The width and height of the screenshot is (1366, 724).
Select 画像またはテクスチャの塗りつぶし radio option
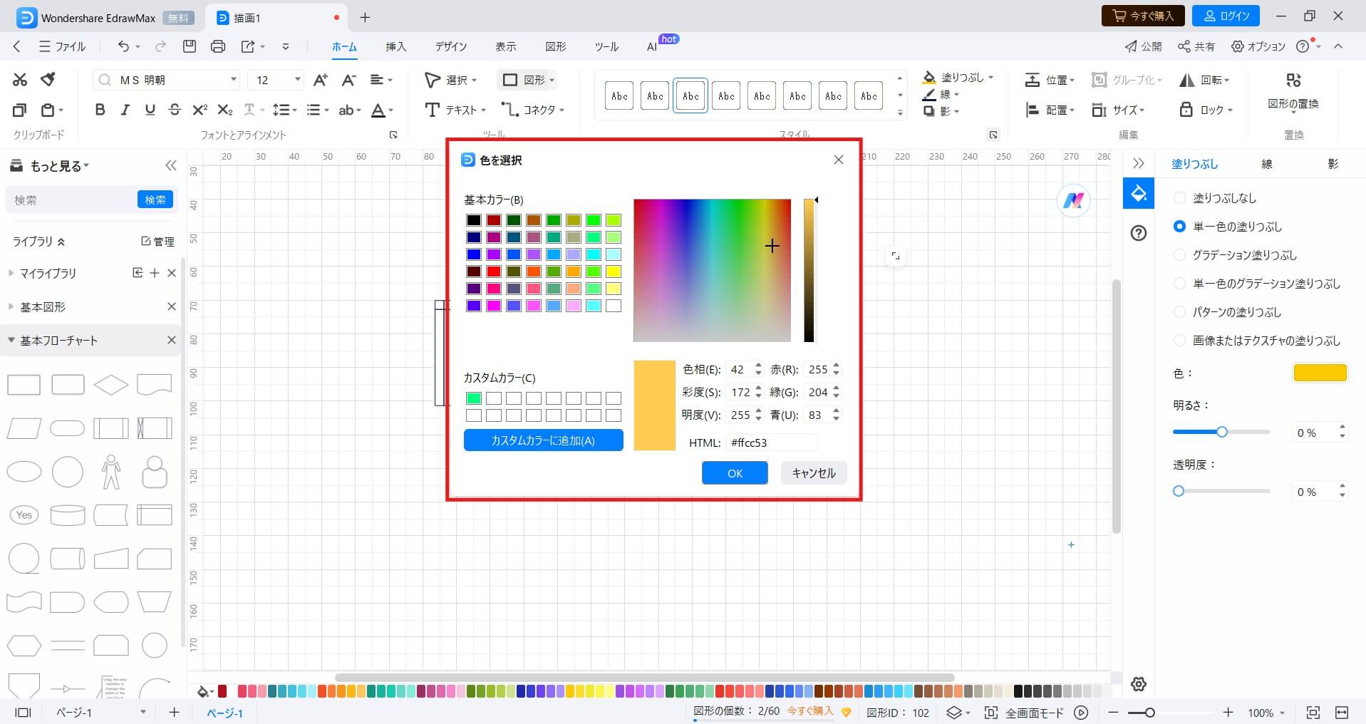click(1179, 340)
